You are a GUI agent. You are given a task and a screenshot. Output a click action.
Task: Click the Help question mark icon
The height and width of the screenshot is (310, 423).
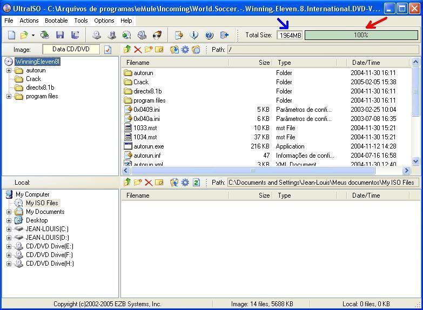pyautogui.click(x=209, y=35)
